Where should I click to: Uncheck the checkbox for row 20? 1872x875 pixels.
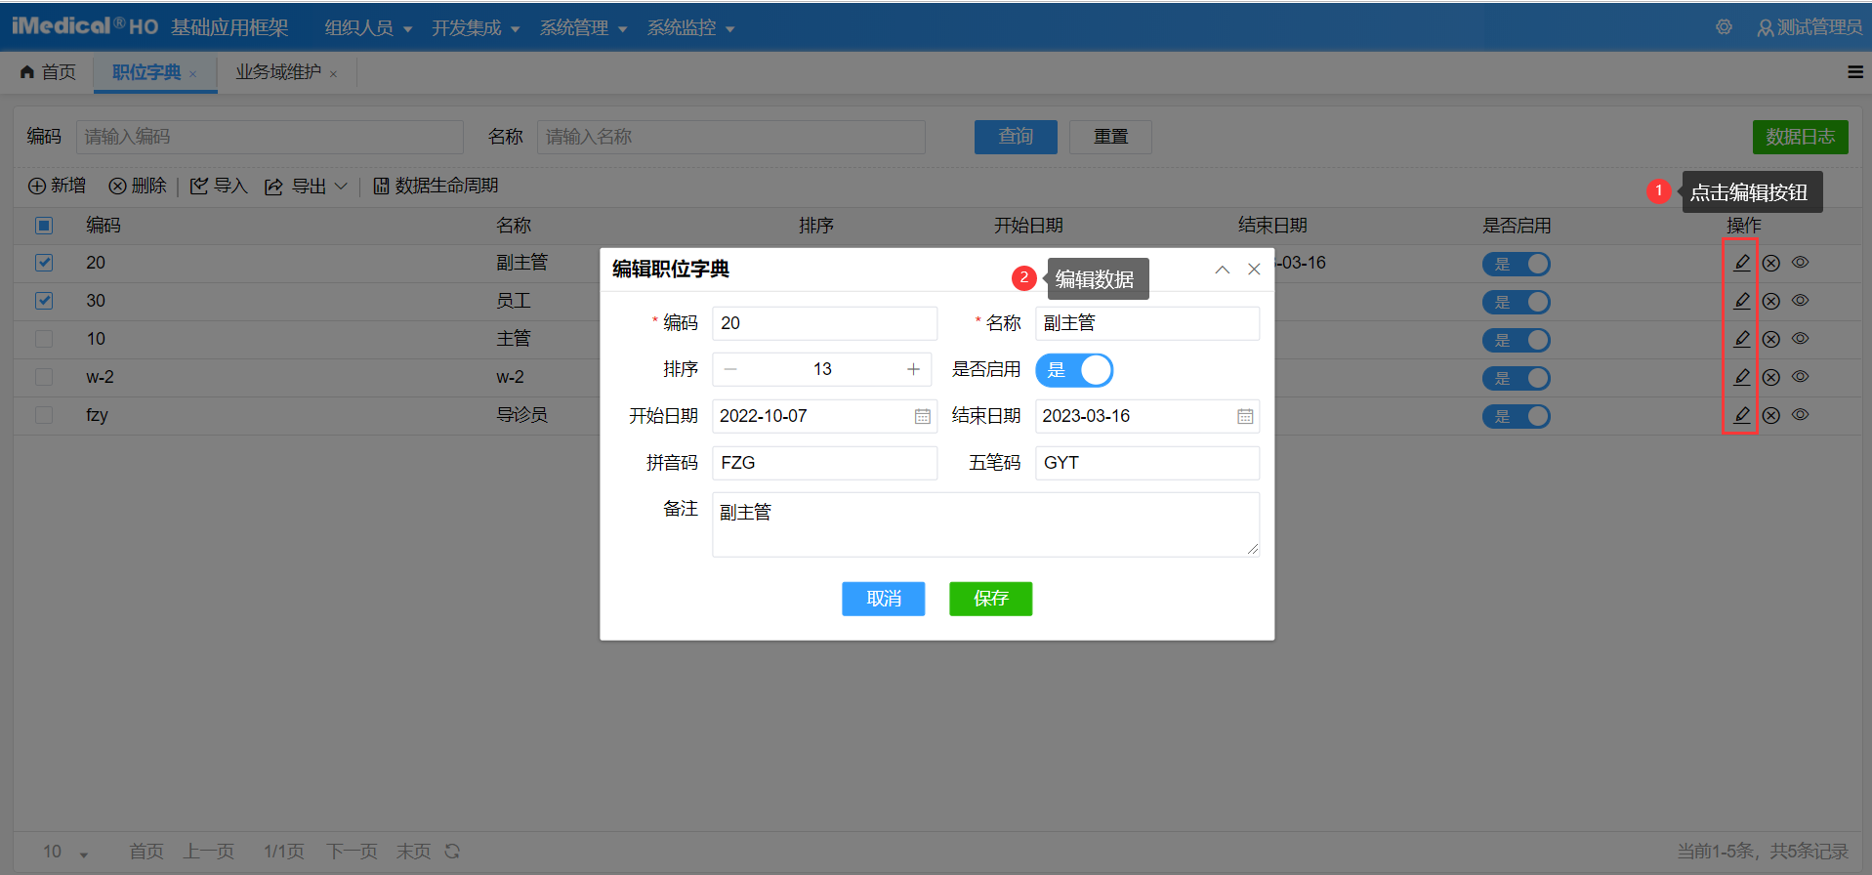pos(44,263)
